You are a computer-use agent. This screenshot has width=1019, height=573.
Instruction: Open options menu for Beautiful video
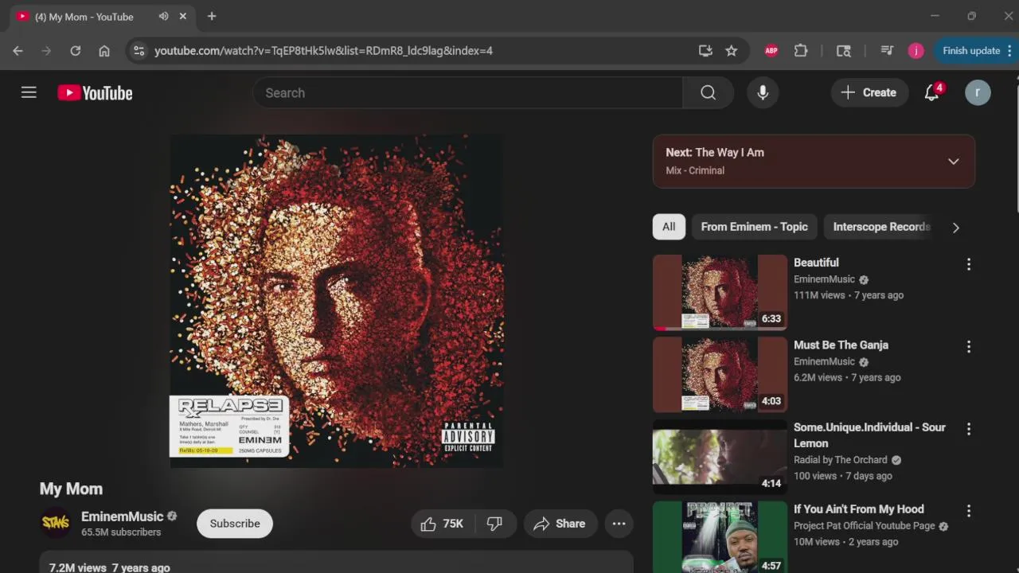click(x=969, y=264)
